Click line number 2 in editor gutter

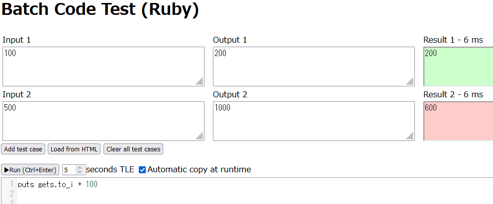click(x=12, y=193)
